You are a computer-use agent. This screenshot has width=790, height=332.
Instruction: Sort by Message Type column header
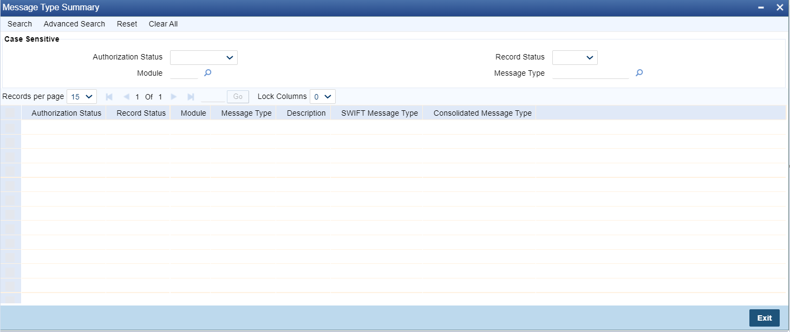[246, 113]
